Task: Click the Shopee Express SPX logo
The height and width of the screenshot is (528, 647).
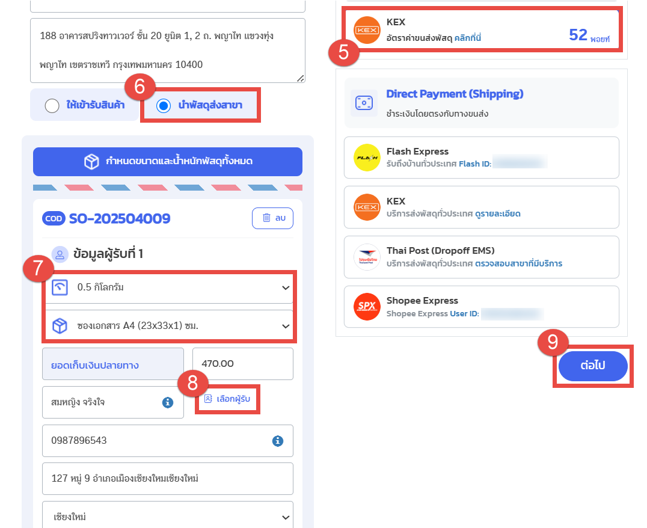Action: pyautogui.click(x=367, y=307)
